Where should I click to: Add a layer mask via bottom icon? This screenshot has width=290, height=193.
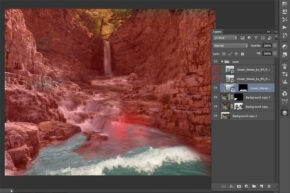click(x=239, y=186)
